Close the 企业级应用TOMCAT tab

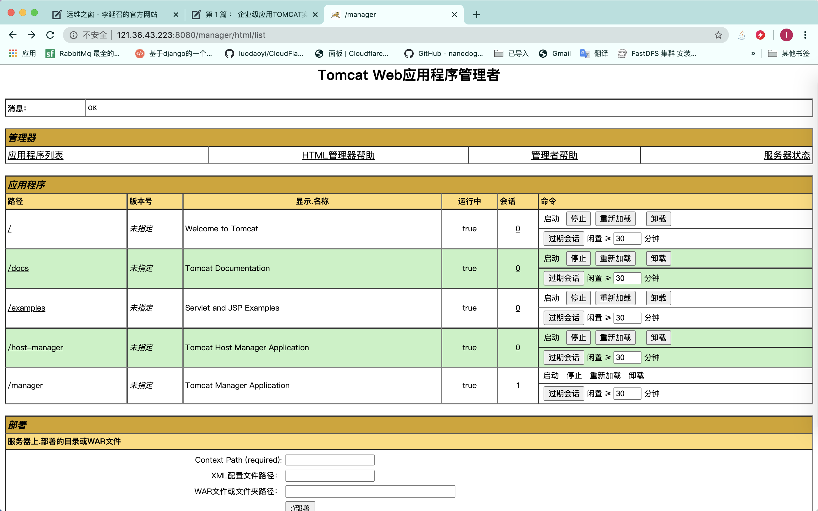[315, 15]
